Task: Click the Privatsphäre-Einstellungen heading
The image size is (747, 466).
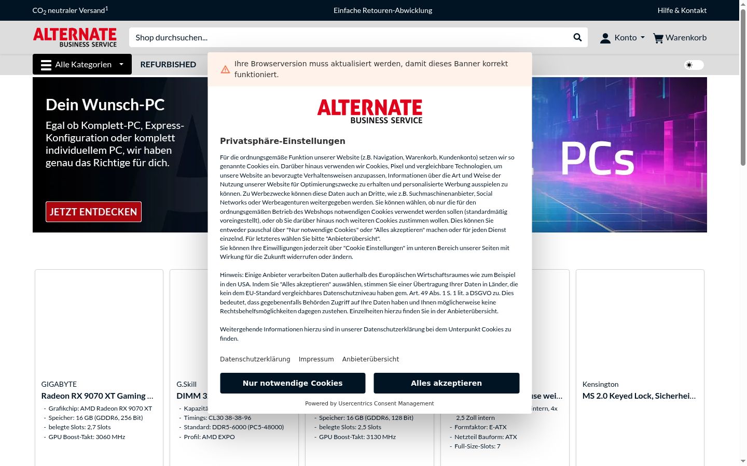Action: 283,141
